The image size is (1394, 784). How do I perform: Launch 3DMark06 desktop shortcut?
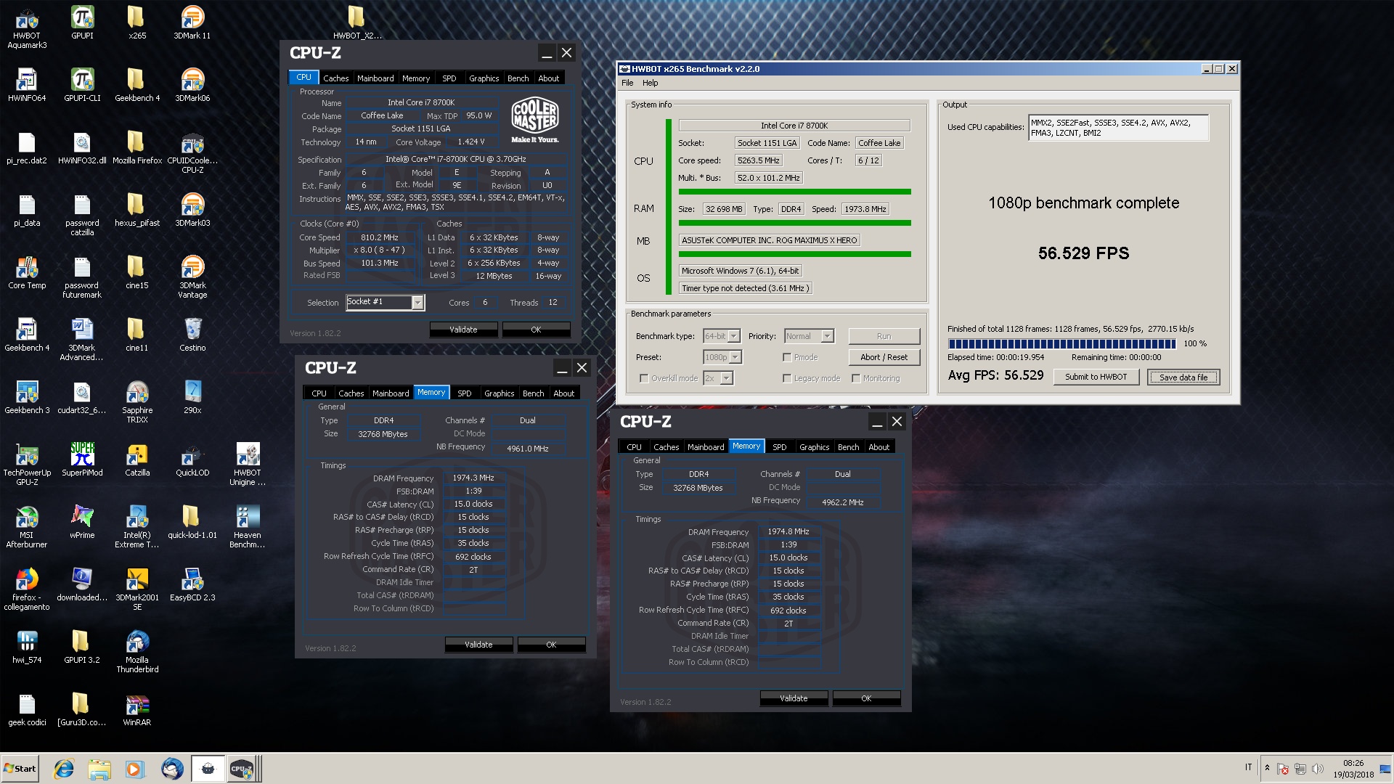[x=192, y=86]
